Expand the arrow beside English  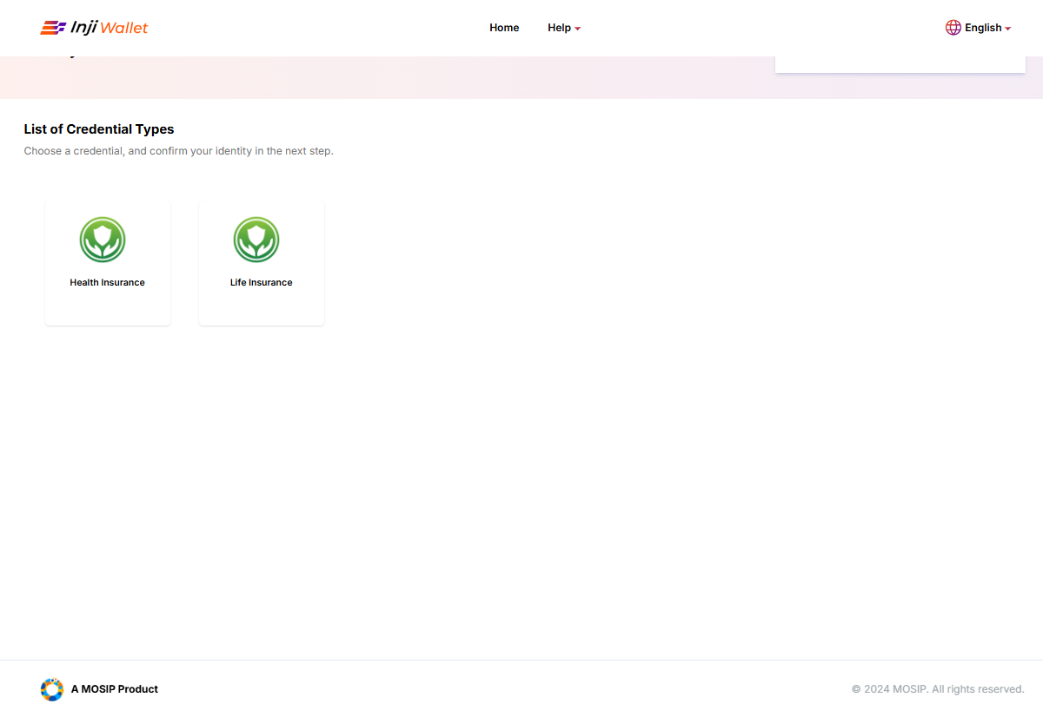point(1008,29)
